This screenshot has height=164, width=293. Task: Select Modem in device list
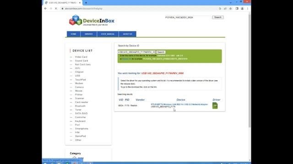(79, 83)
